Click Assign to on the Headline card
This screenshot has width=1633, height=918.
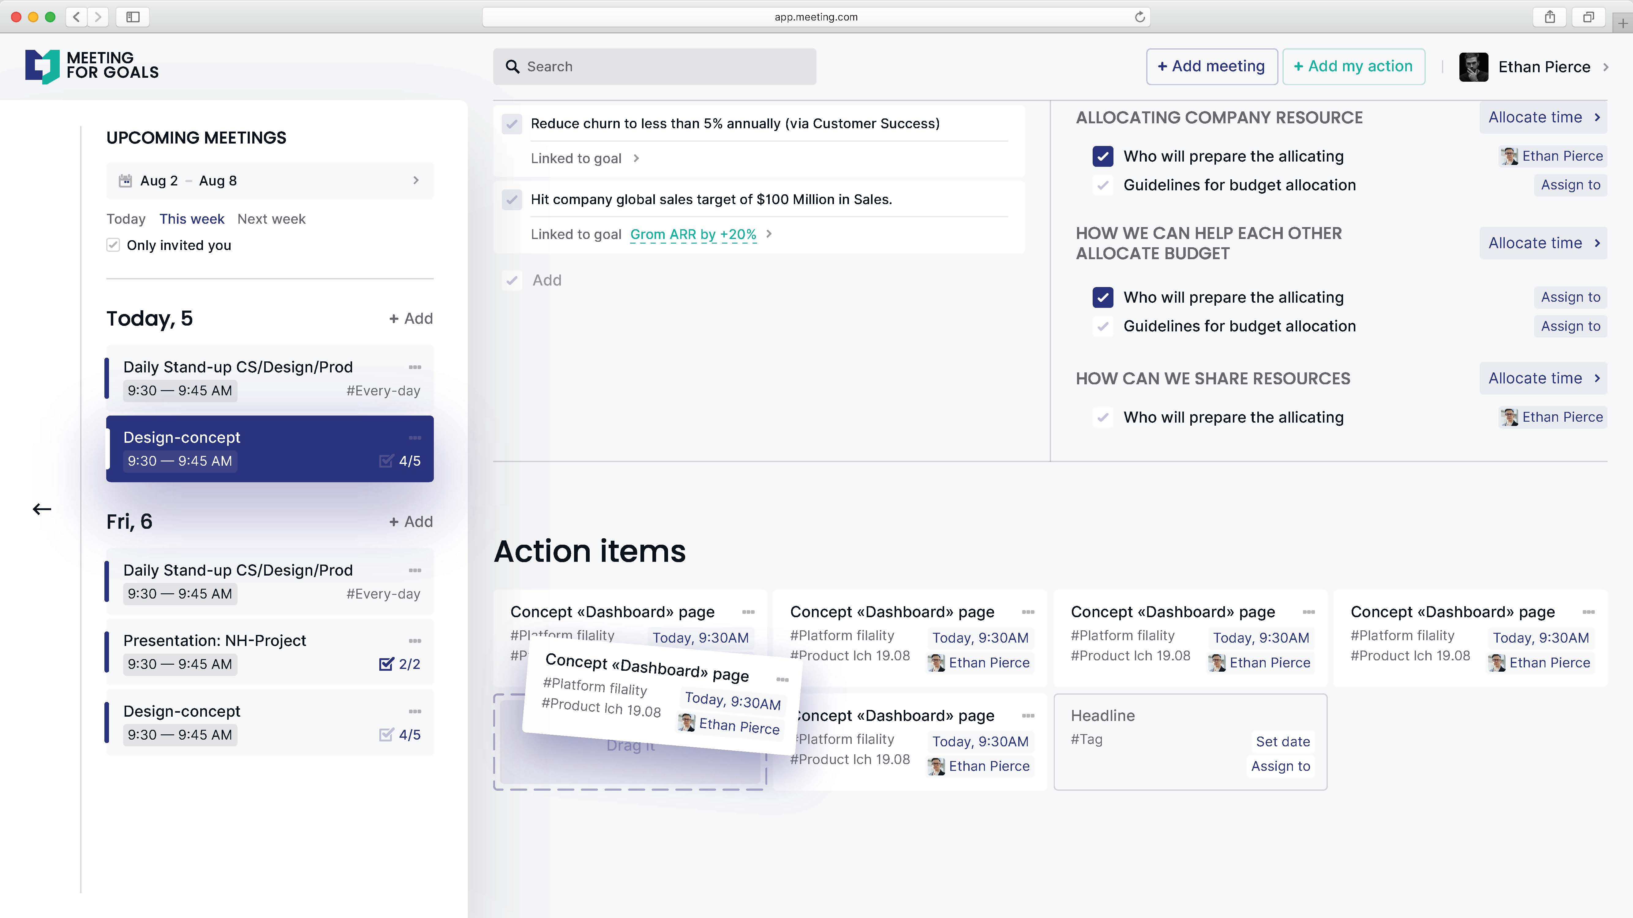(1281, 766)
